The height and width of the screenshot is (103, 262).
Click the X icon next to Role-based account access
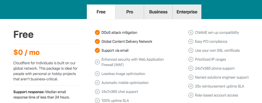[x=191, y=95]
